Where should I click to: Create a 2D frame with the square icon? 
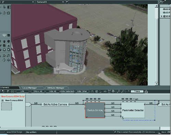[4, 50]
